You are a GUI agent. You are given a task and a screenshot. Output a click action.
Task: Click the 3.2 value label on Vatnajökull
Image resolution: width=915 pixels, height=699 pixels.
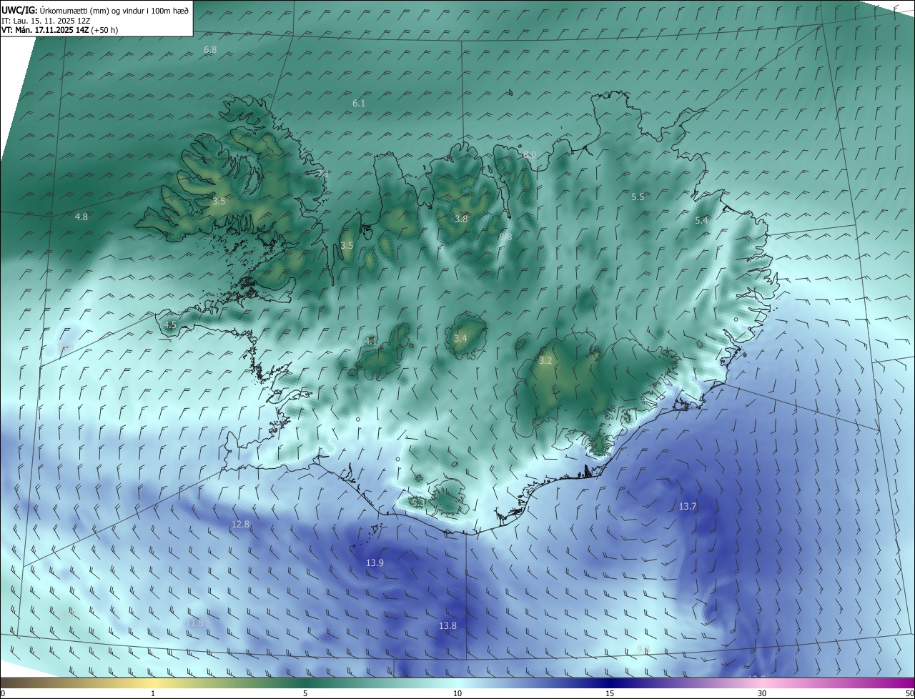tap(545, 361)
